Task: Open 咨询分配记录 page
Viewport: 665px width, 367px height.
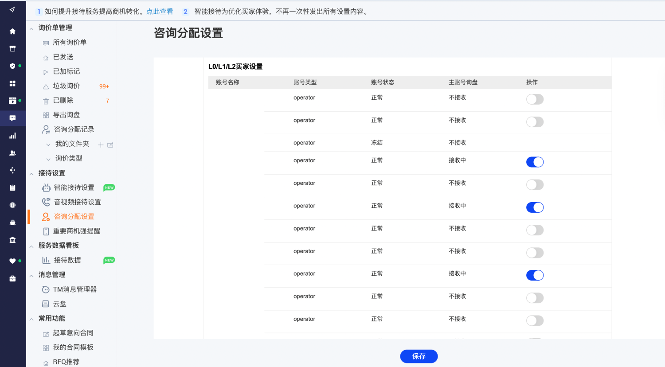Action: [74, 129]
